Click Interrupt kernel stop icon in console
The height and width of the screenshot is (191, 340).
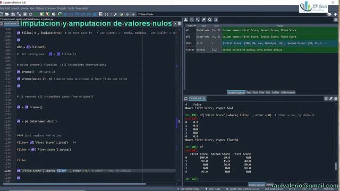coord(326,99)
